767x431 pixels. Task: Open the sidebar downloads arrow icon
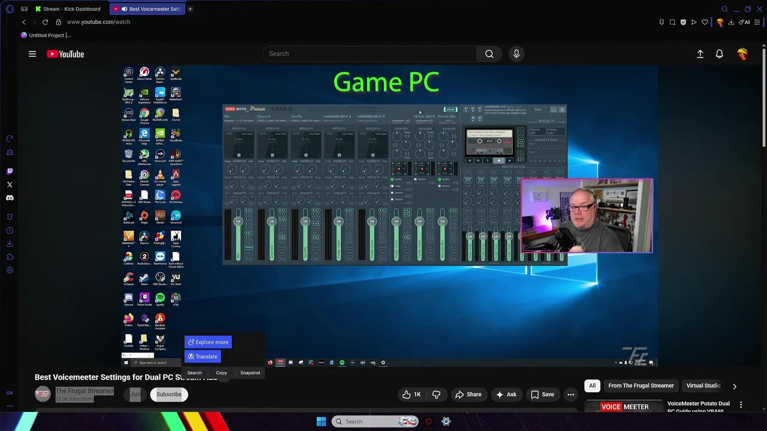point(10,244)
